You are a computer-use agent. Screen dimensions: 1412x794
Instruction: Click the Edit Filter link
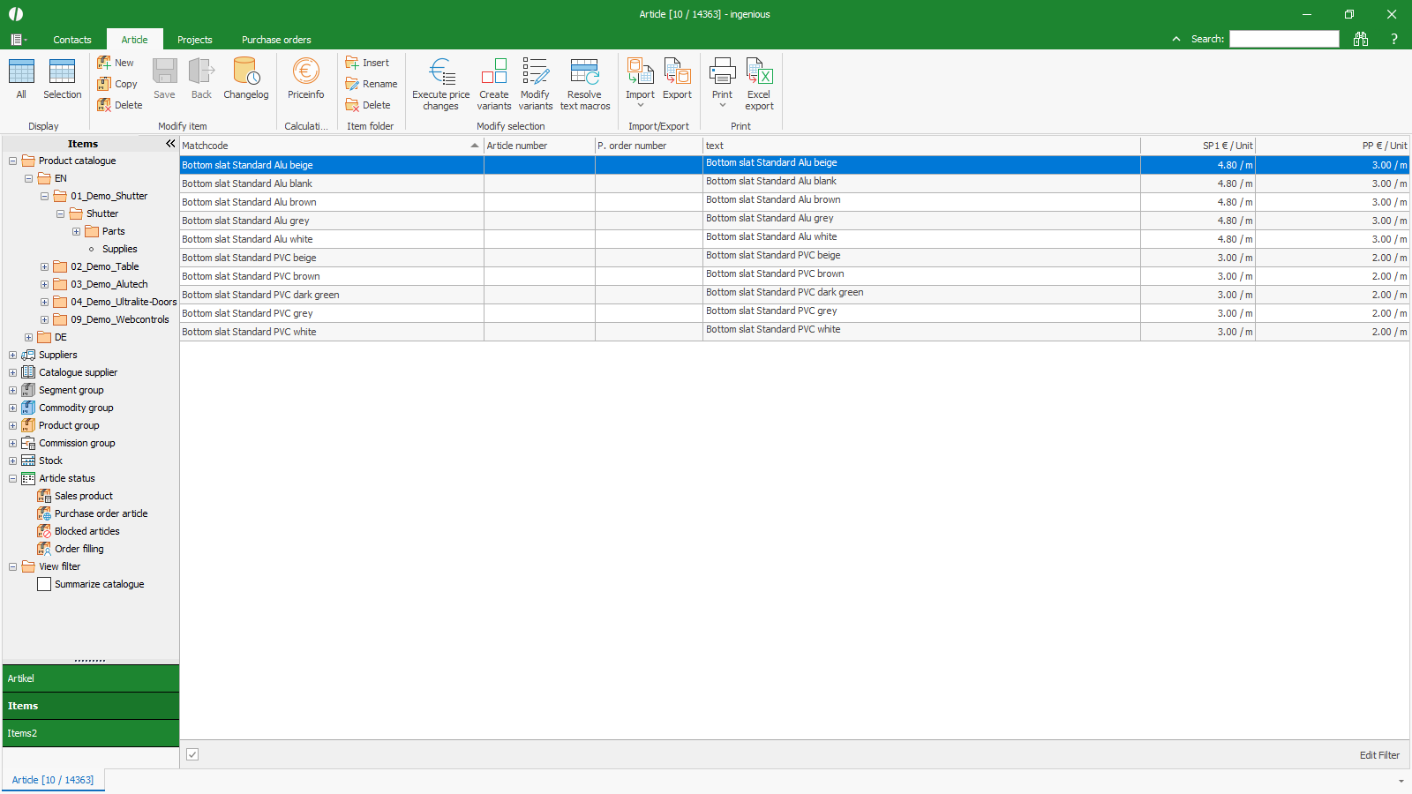point(1378,755)
